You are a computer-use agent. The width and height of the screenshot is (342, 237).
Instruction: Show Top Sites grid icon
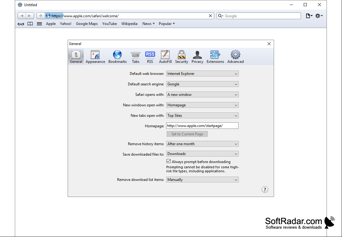coord(39,24)
